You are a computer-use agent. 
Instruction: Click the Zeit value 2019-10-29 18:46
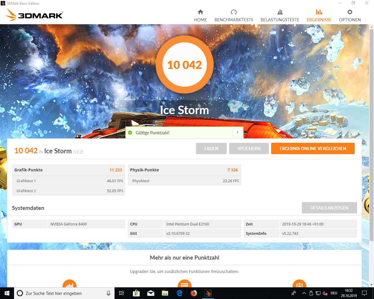pos(303,224)
